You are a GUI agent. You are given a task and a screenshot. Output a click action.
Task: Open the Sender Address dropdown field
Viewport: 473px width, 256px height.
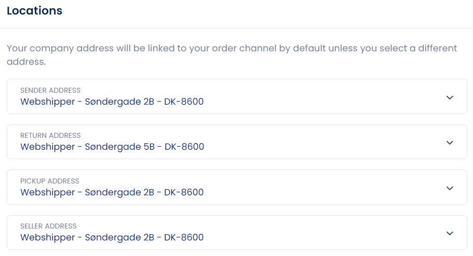(x=237, y=96)
